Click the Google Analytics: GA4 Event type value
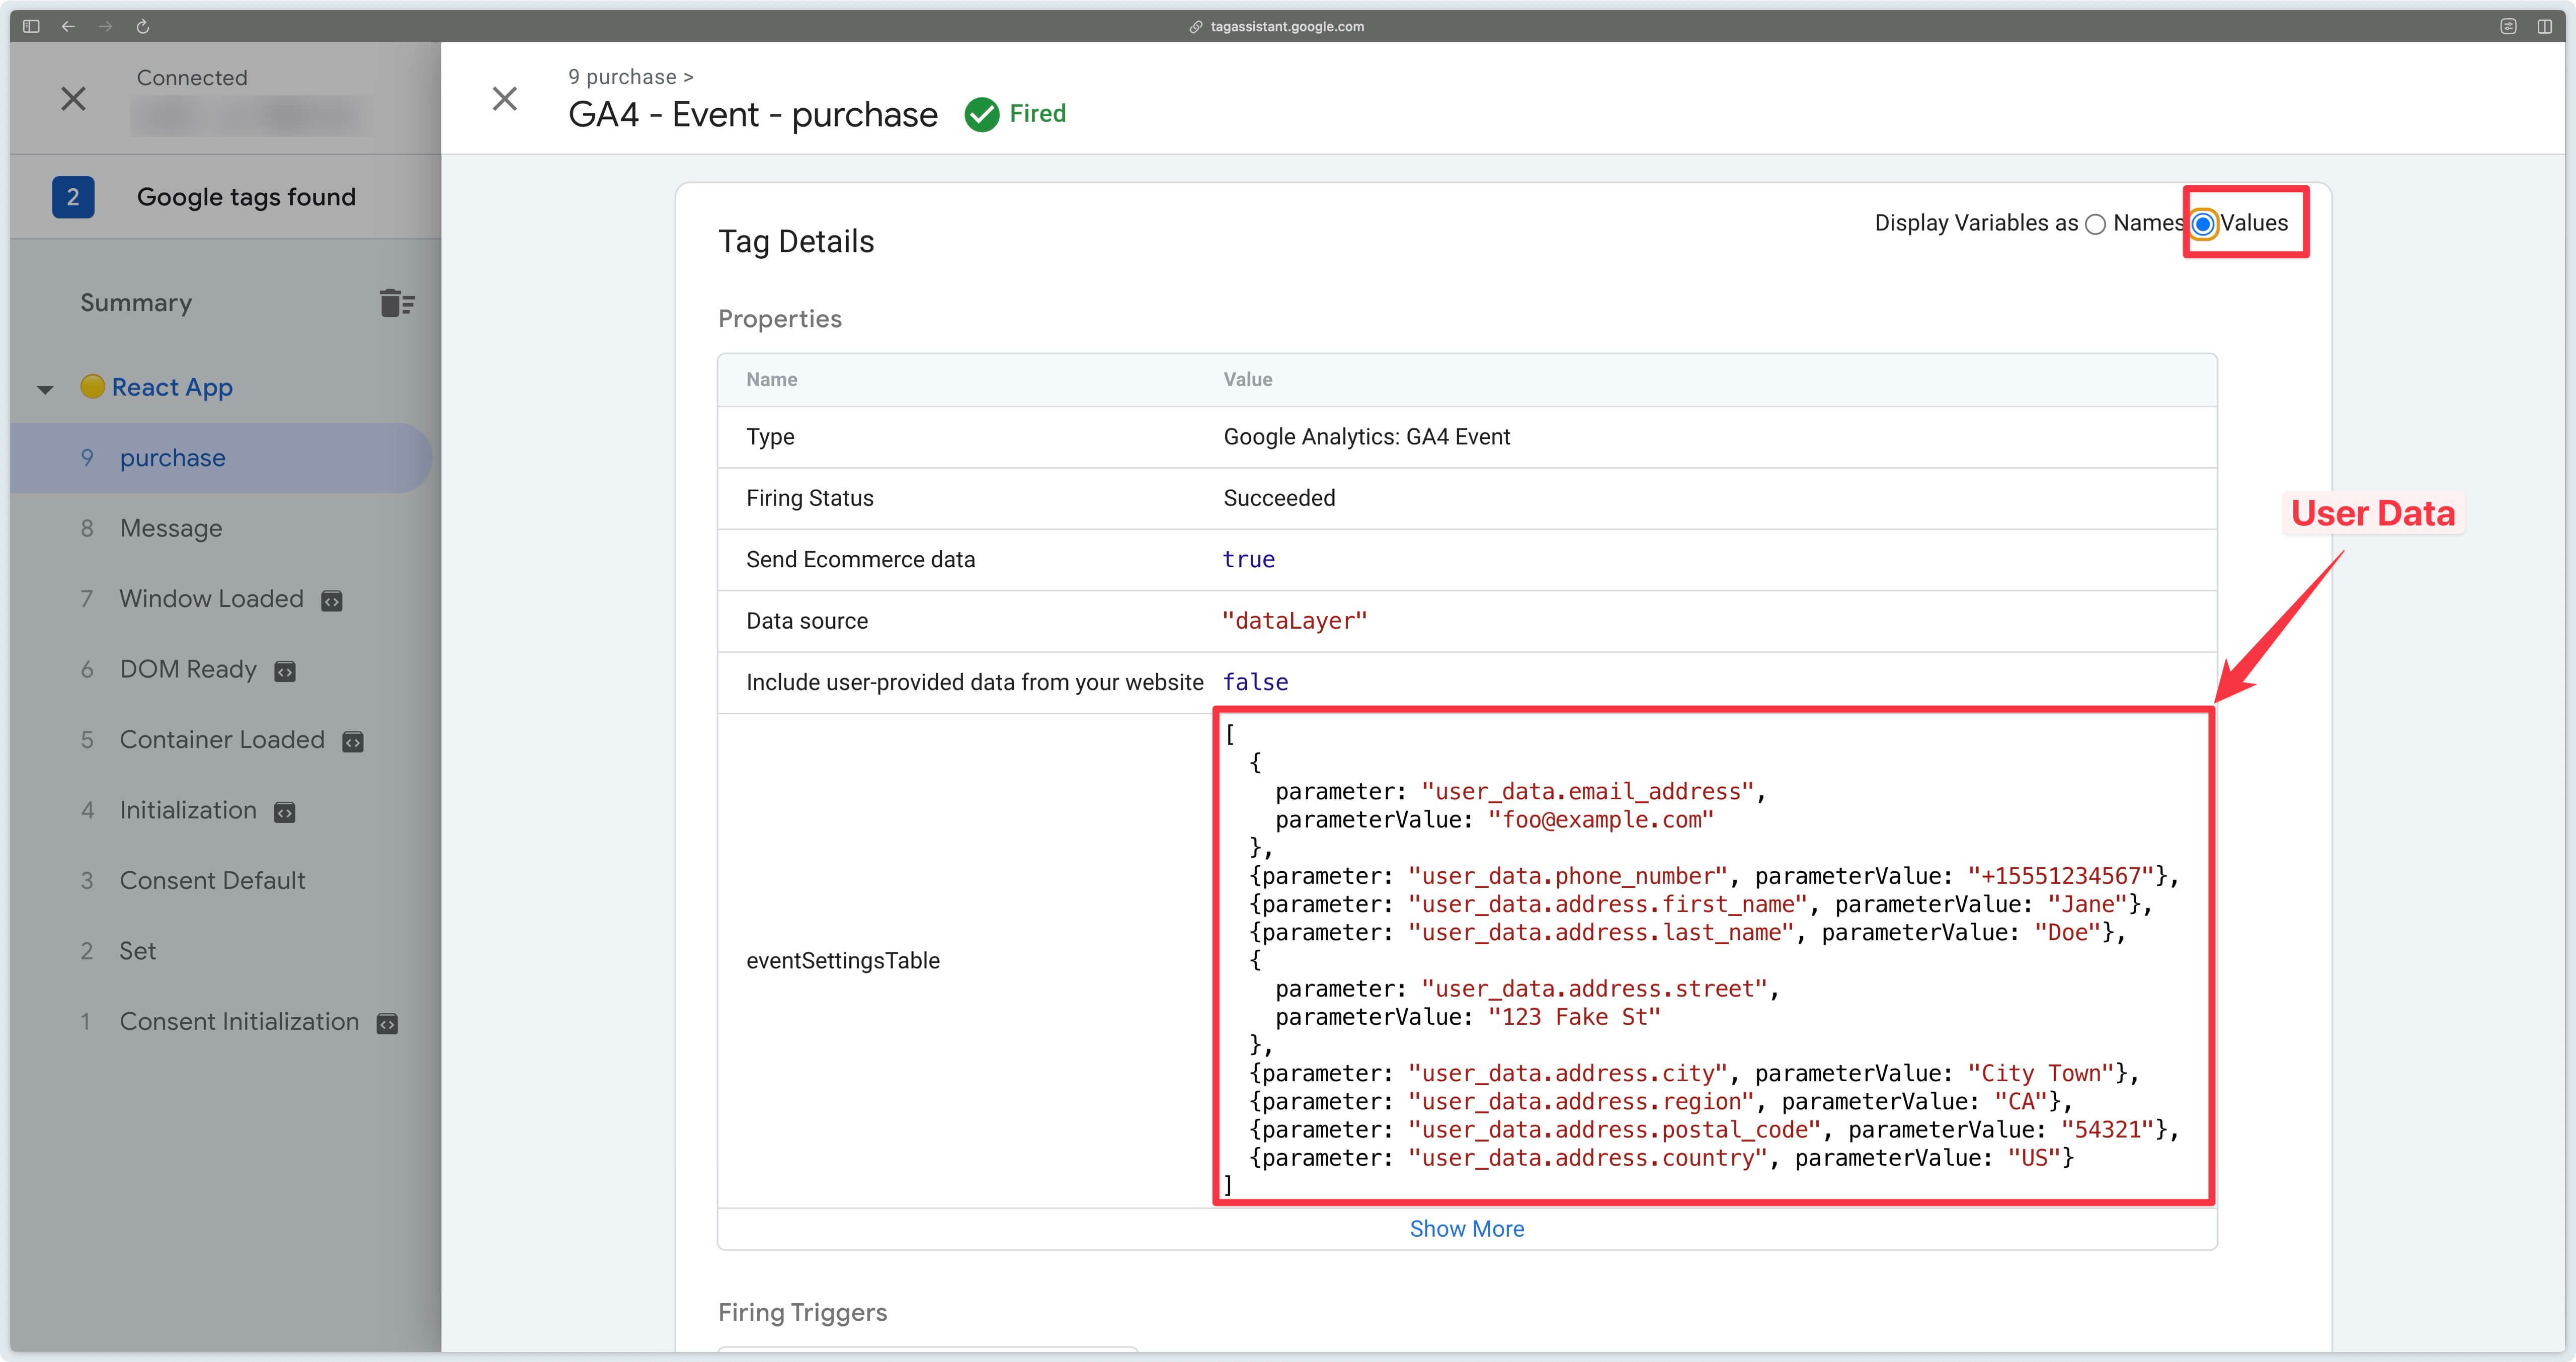The height and width of the screenshot is (1362, 2576). (1367, 437)
